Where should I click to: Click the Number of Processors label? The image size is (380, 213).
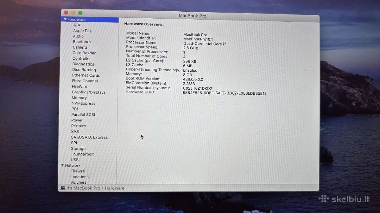(147, 52)
